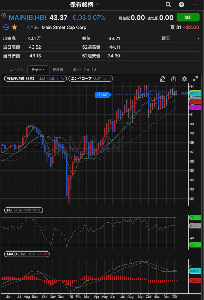Click the position text 買 31 -$2.00

pyautogui.click(x=185, y=27)
